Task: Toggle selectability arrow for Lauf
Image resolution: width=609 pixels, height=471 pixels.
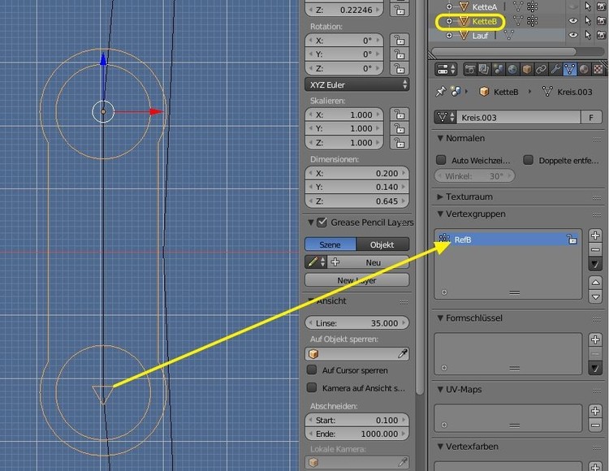Action: (x=588, y=36)
